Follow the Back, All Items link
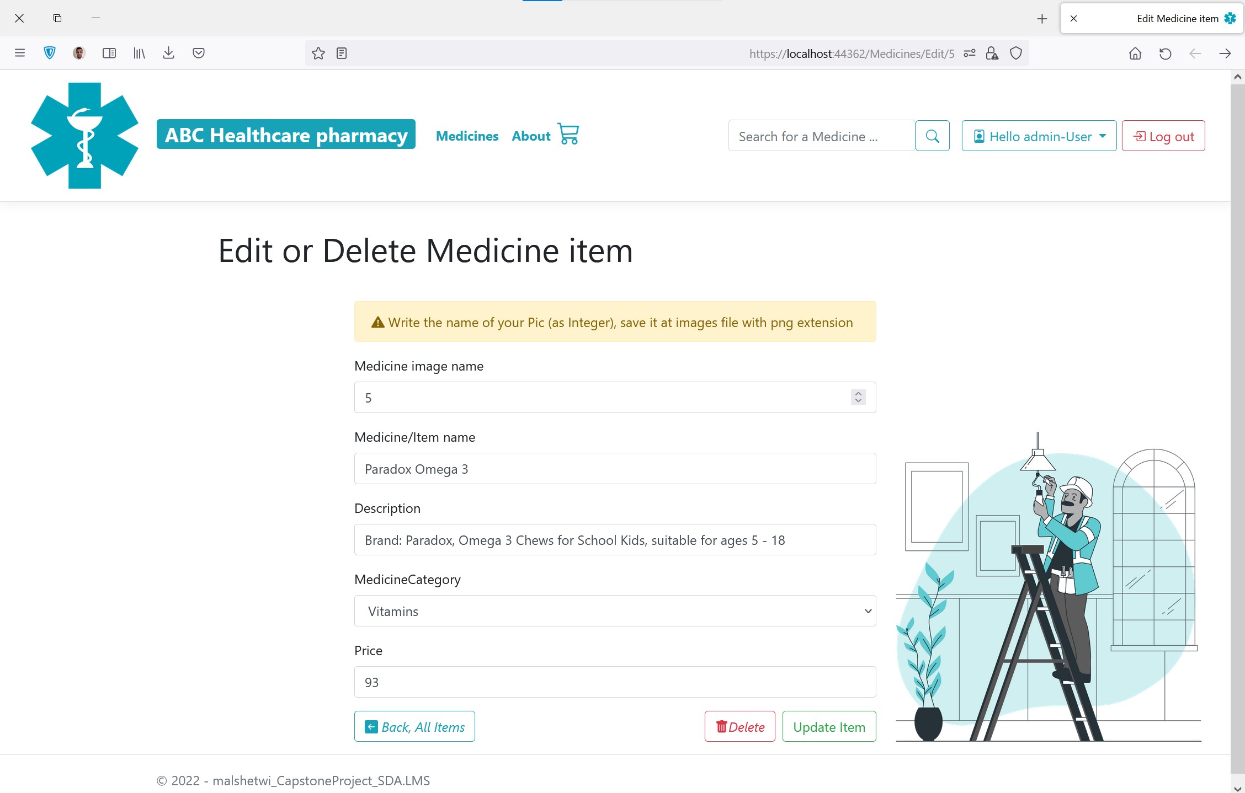This screenshot has width=1245, height=793. tap(414, 726)
